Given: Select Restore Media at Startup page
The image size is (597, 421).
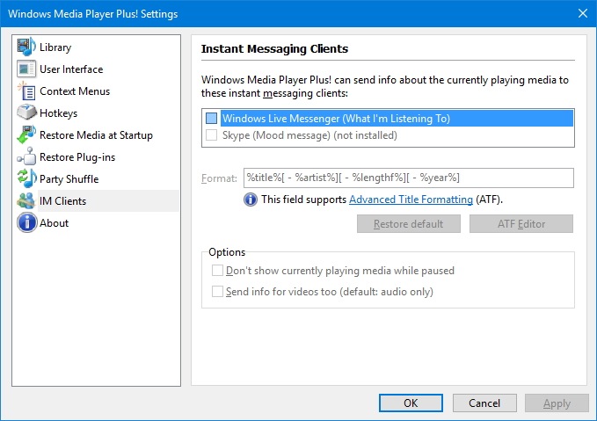Looking at the screenshot, I should tap(96, 135).
